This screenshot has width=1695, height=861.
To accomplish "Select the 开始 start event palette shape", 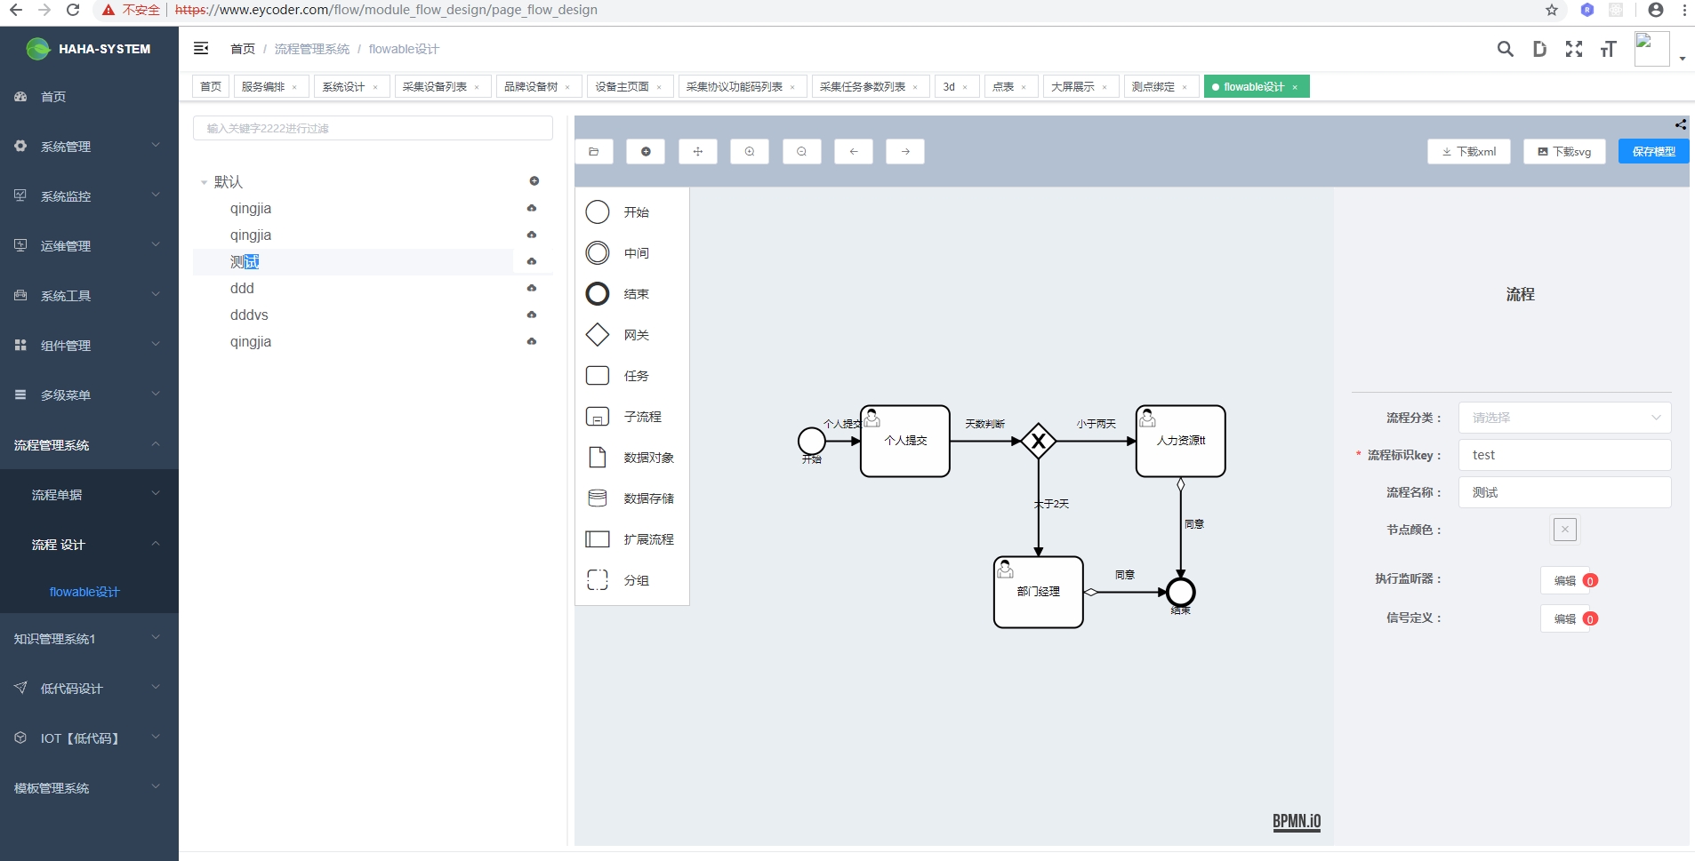I will coord(598,212).
